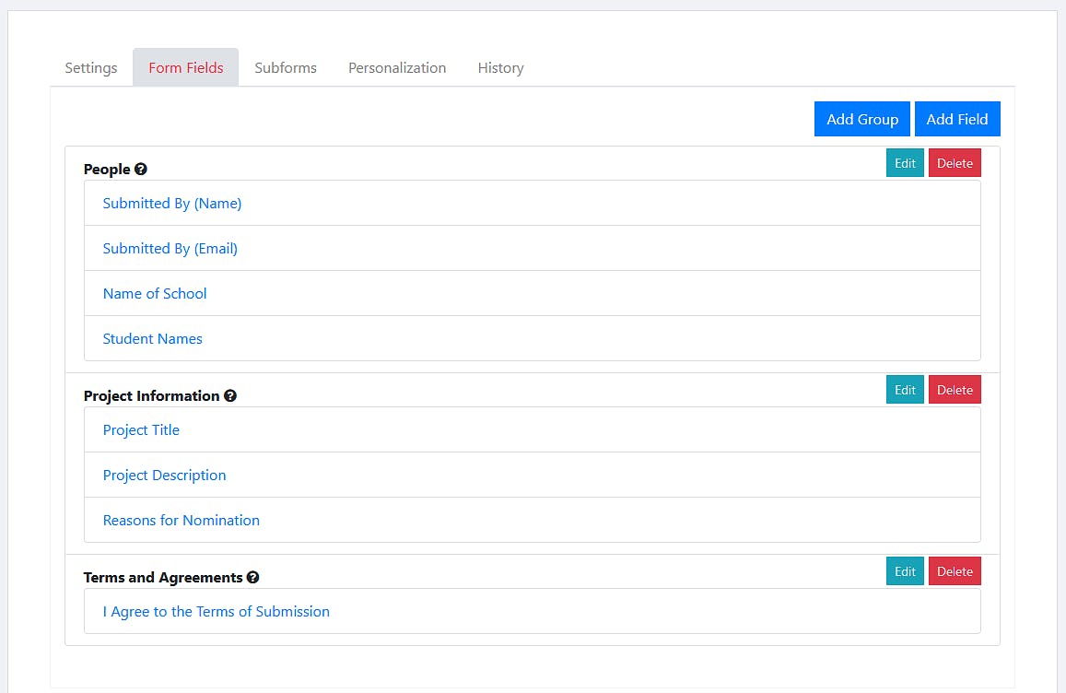Go to the Personalization tab
Viewport: 1066px width, 693px height.
tap(397, 68)
